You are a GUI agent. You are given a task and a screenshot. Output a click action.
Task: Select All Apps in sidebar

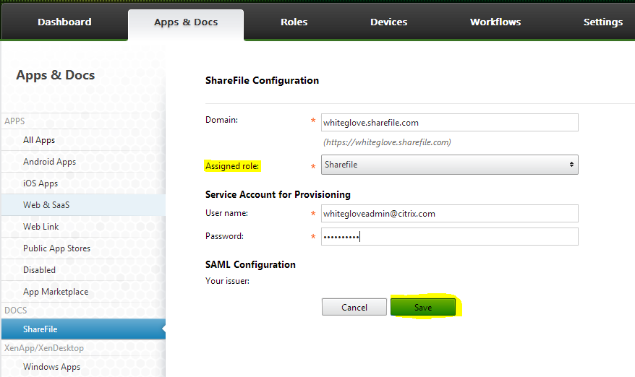(39, 140)
